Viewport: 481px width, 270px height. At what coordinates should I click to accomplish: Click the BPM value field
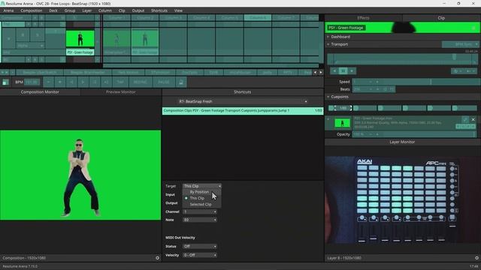(x=32, y=82)
